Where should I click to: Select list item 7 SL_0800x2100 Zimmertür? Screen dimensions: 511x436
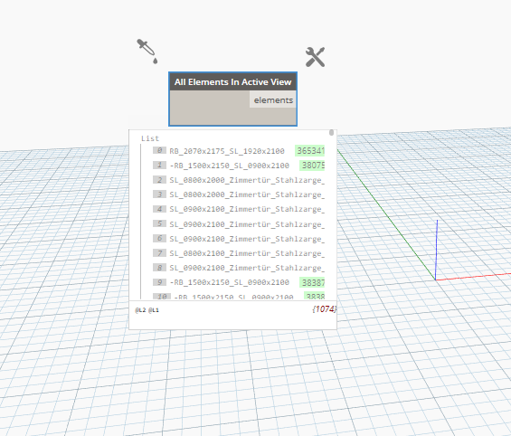pos(247,253)
